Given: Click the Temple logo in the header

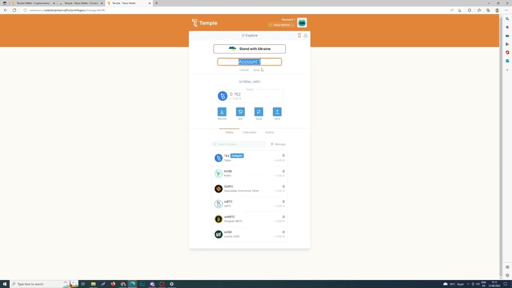Looking at the screenshot, I should (x=204, y=23).
